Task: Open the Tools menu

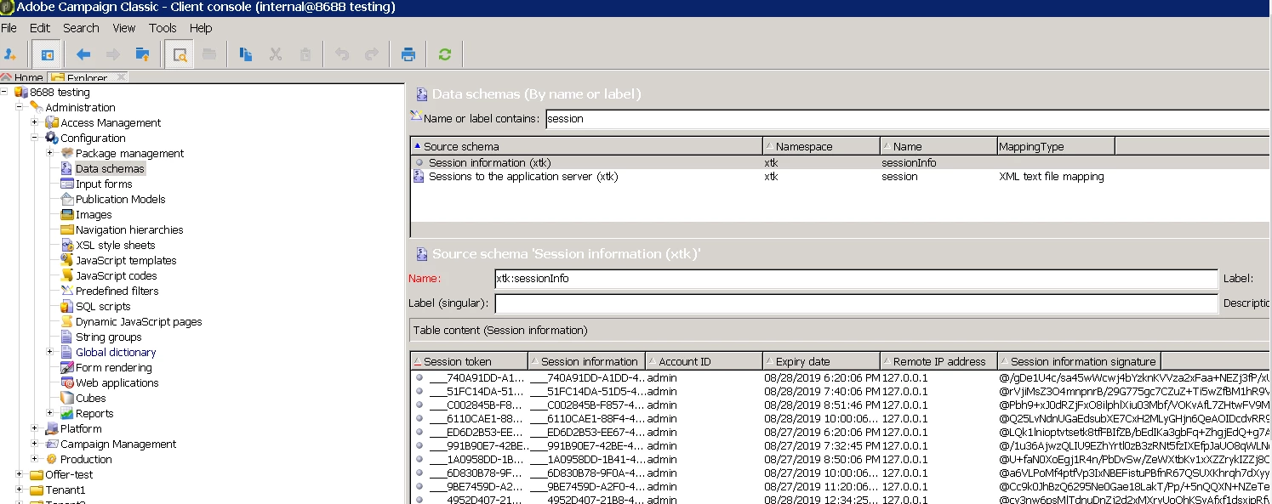Action: click(x=163, y=28)
